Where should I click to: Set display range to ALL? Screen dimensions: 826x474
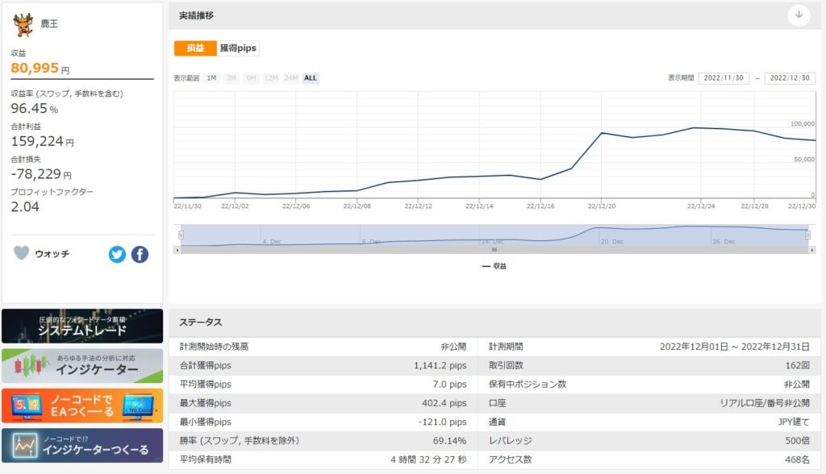311,78
